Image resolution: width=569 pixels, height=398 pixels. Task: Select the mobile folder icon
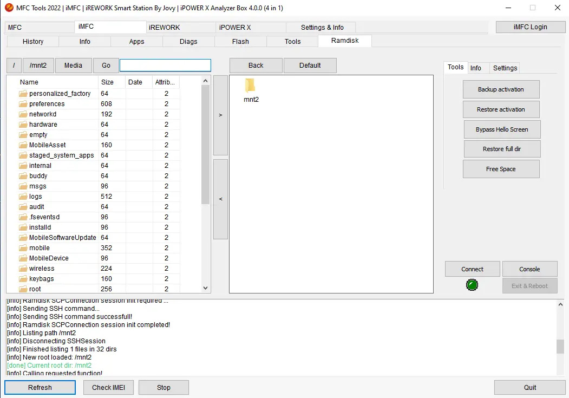23,248
